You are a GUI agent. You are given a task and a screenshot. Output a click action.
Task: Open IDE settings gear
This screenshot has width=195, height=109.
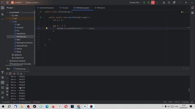point(174,2)
